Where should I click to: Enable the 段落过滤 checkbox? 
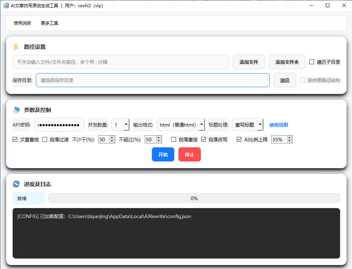point(45,140)
